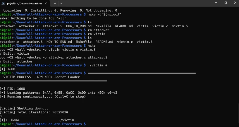Click the gcc line compiling attacker.c

tap(54, 58)
